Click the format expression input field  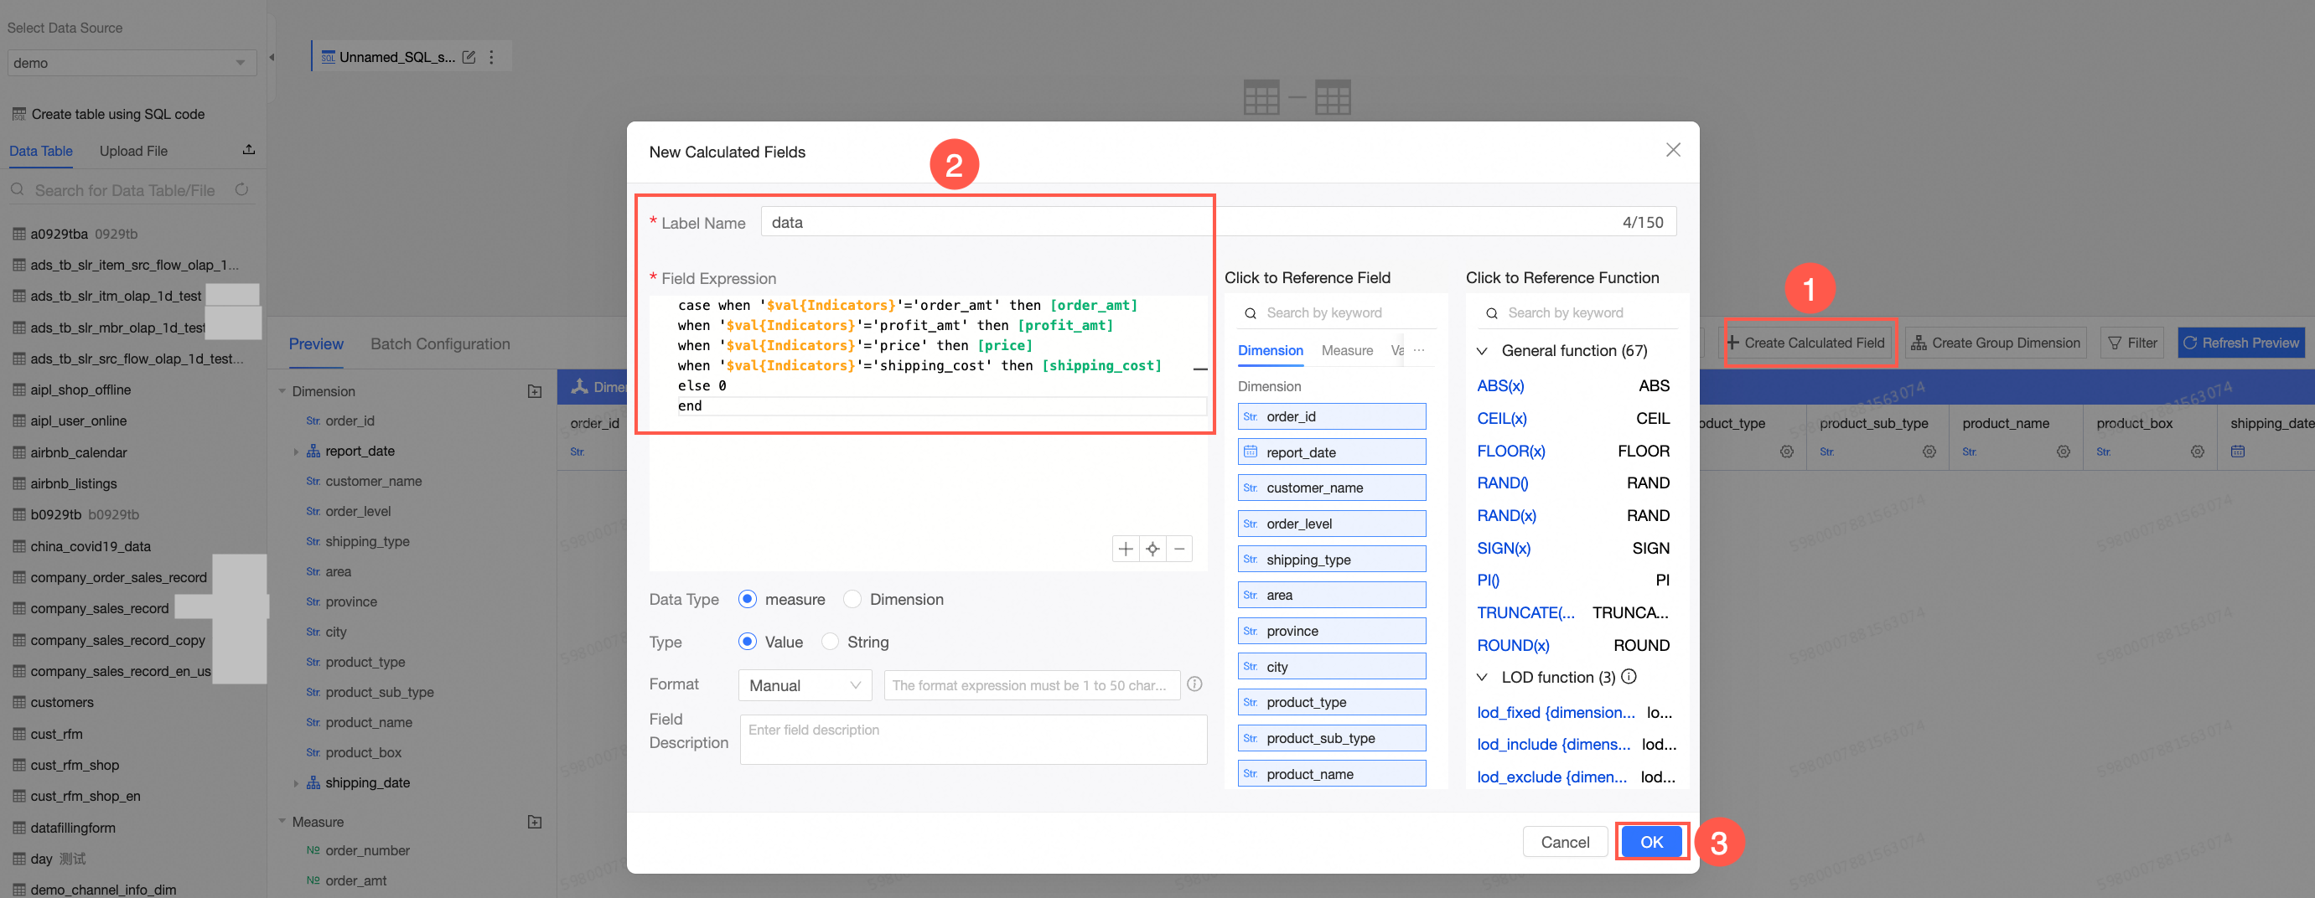[1032, 685]
